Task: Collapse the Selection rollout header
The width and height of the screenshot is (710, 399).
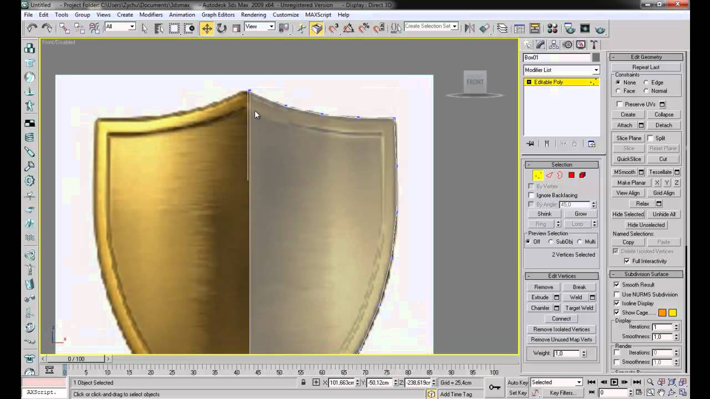Action: click(561, 165)
